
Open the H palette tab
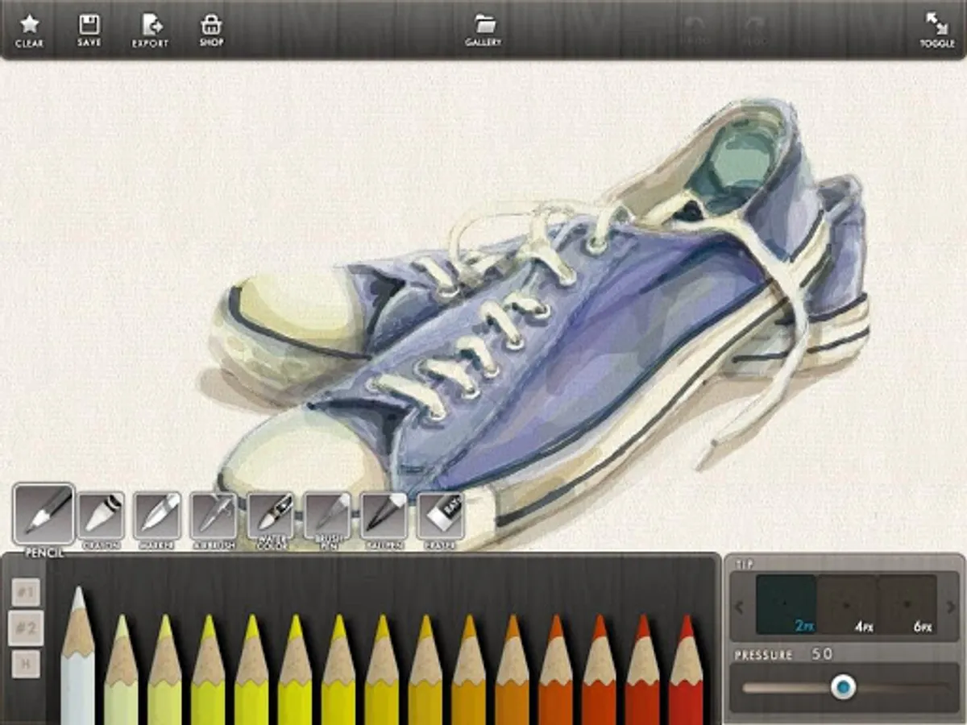pos(26,664)
